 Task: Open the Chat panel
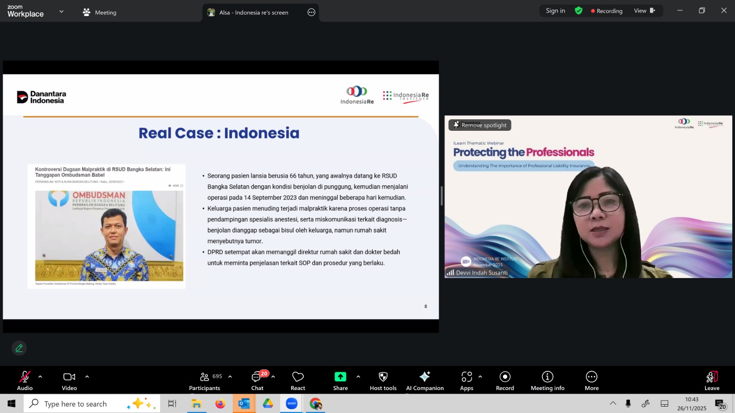[x=257, y=381]
